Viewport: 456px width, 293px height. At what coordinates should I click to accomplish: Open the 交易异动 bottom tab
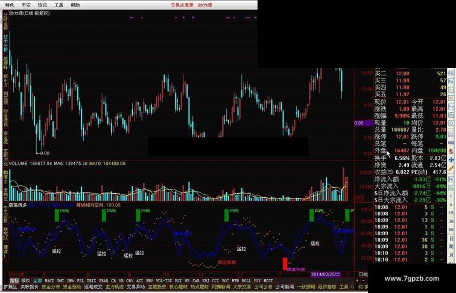[x=136, y=286]
